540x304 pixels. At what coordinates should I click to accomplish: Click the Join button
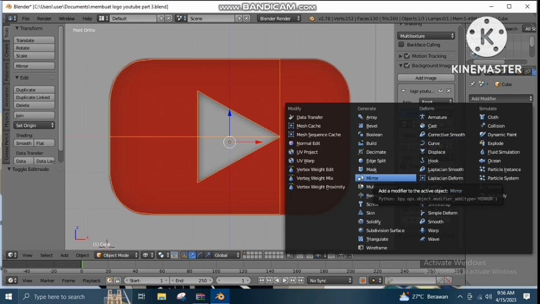[x=34, y=115]
